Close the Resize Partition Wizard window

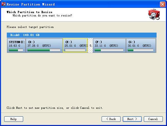[x=163, y=4]
